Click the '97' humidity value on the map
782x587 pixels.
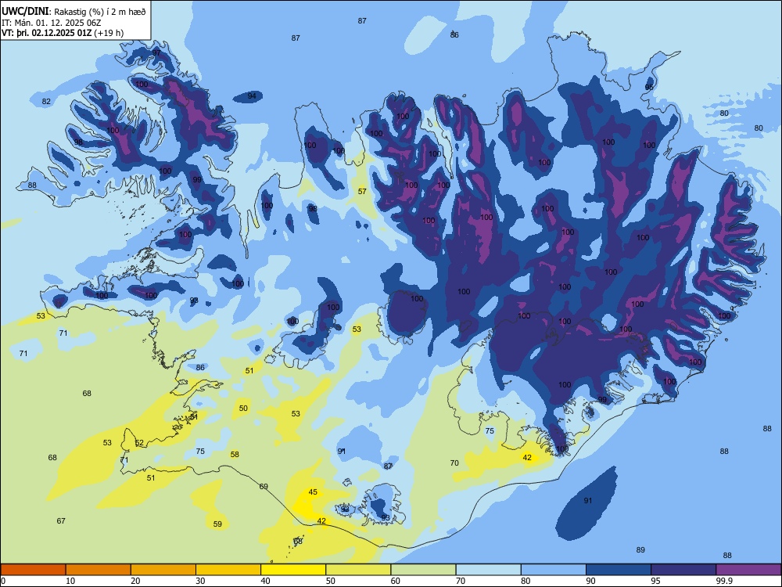(x=156, y=53)
